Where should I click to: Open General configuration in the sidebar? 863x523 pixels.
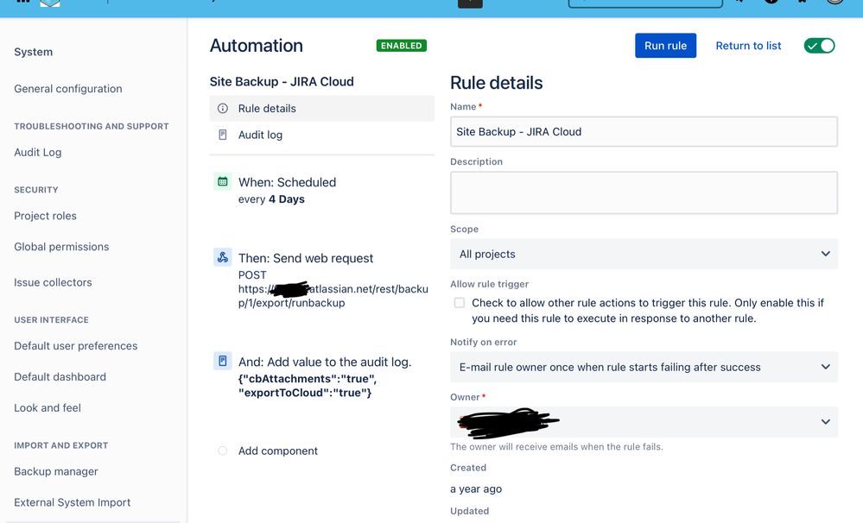click(68, 89)
